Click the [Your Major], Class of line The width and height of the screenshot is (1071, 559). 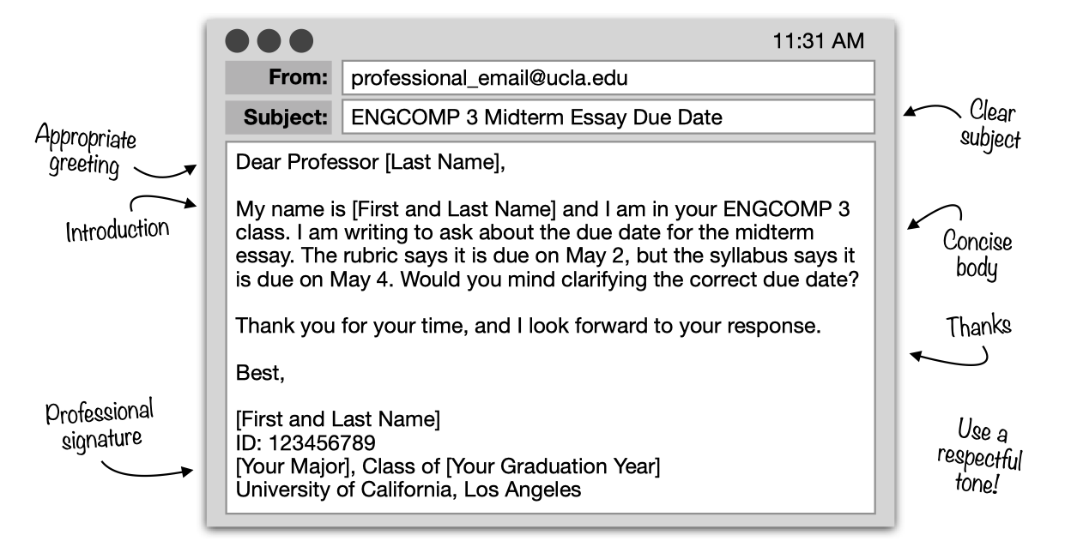448,467
